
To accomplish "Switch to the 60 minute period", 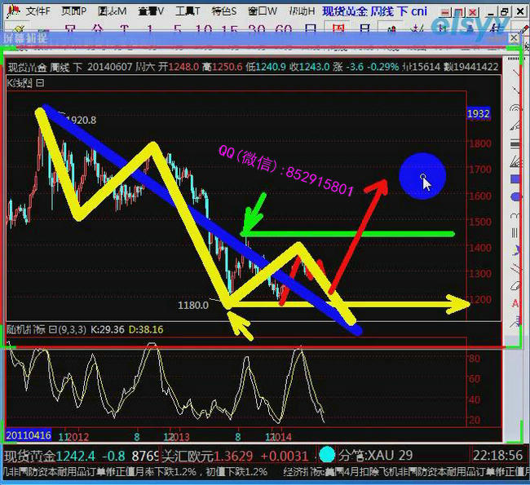I will pyautogui.click(x=284, y=30).
